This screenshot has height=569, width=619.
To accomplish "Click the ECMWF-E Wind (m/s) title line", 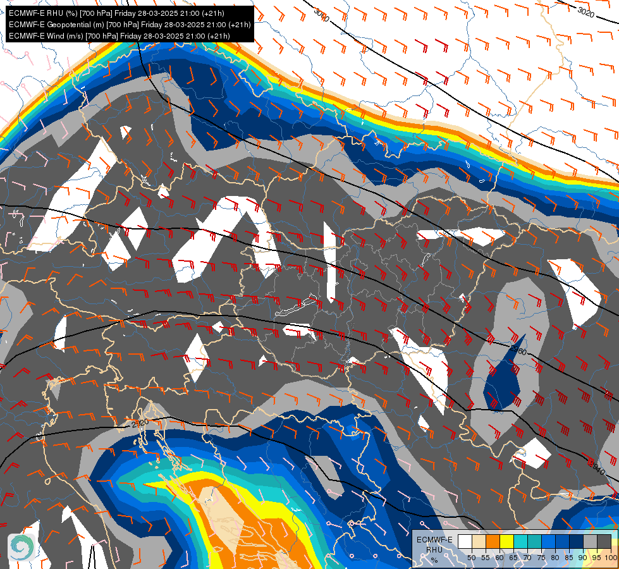I will tap(120, 36).
